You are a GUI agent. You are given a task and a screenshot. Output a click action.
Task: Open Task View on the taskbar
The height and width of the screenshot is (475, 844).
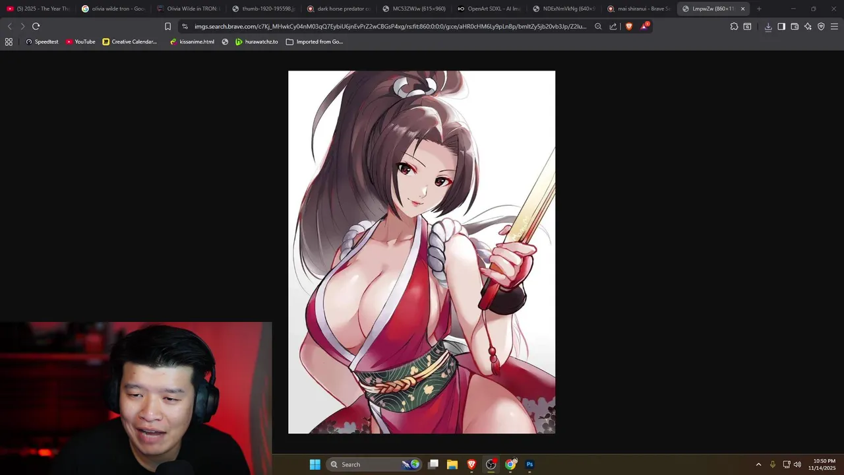(x=433, y=464)
